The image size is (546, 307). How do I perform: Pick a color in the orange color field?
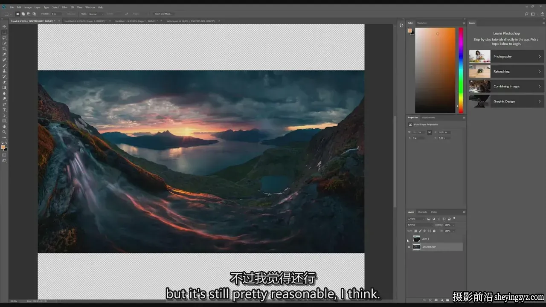coord(435,70)
